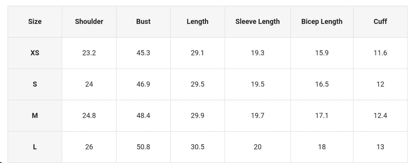The image size is (413, 163).
Task: Click the S bust value 46.9
Action: pyautogui.click(x=143, y=84)
